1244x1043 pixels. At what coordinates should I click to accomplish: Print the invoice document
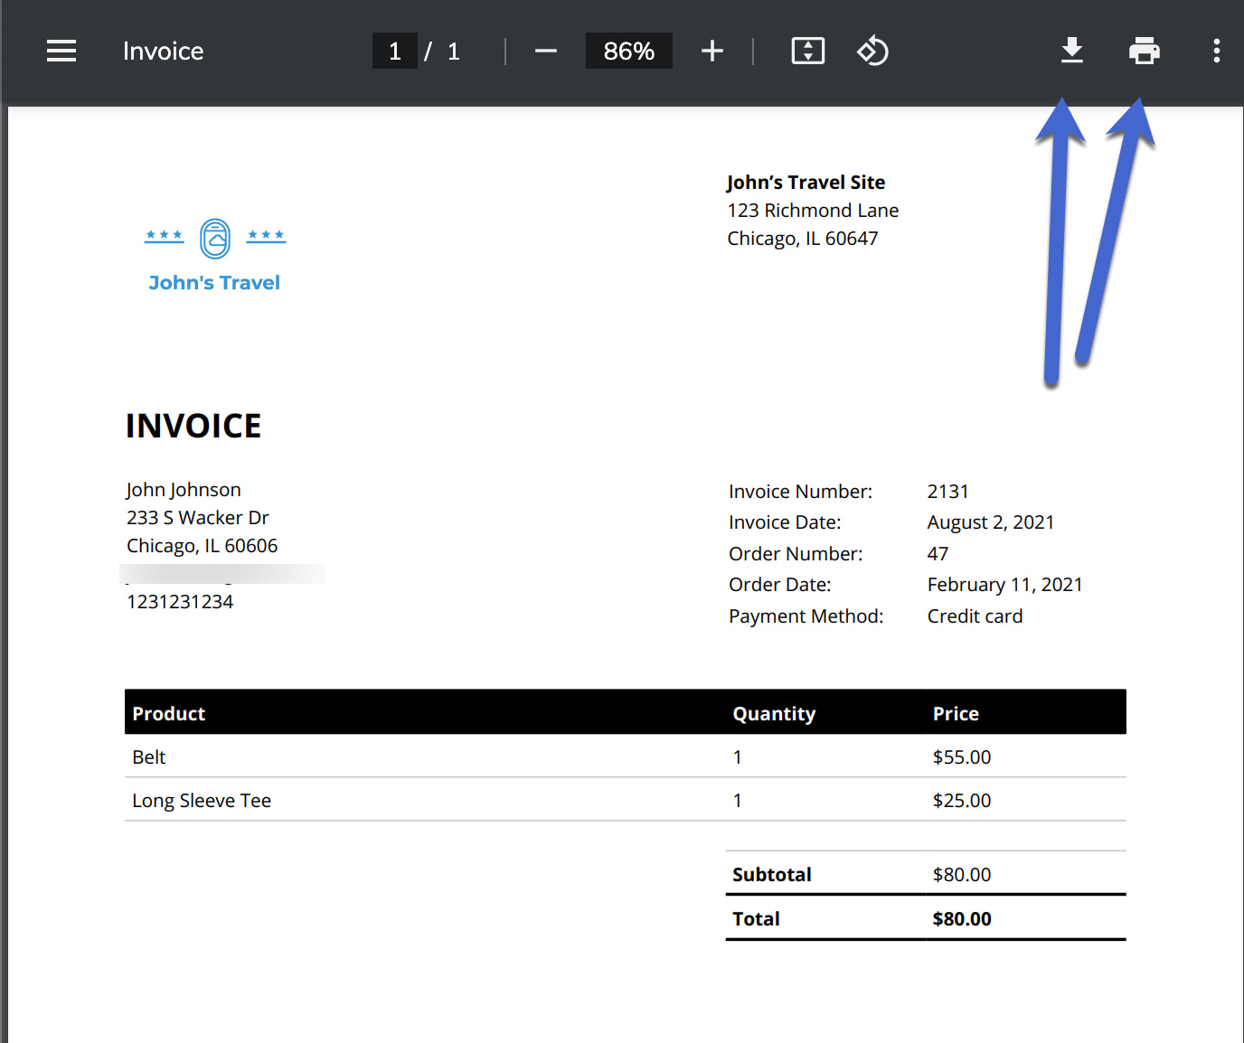click(1144, 51)
